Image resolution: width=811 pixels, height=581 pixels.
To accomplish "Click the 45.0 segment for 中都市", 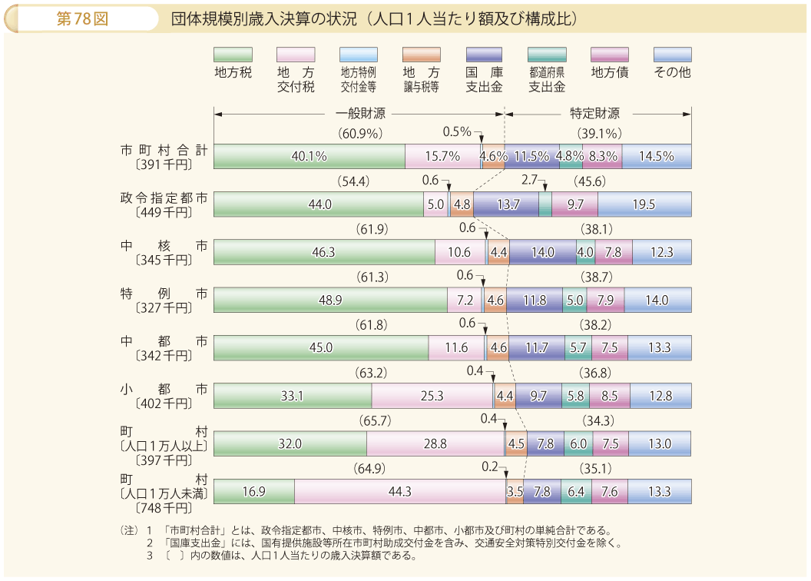I will point(321,347).
